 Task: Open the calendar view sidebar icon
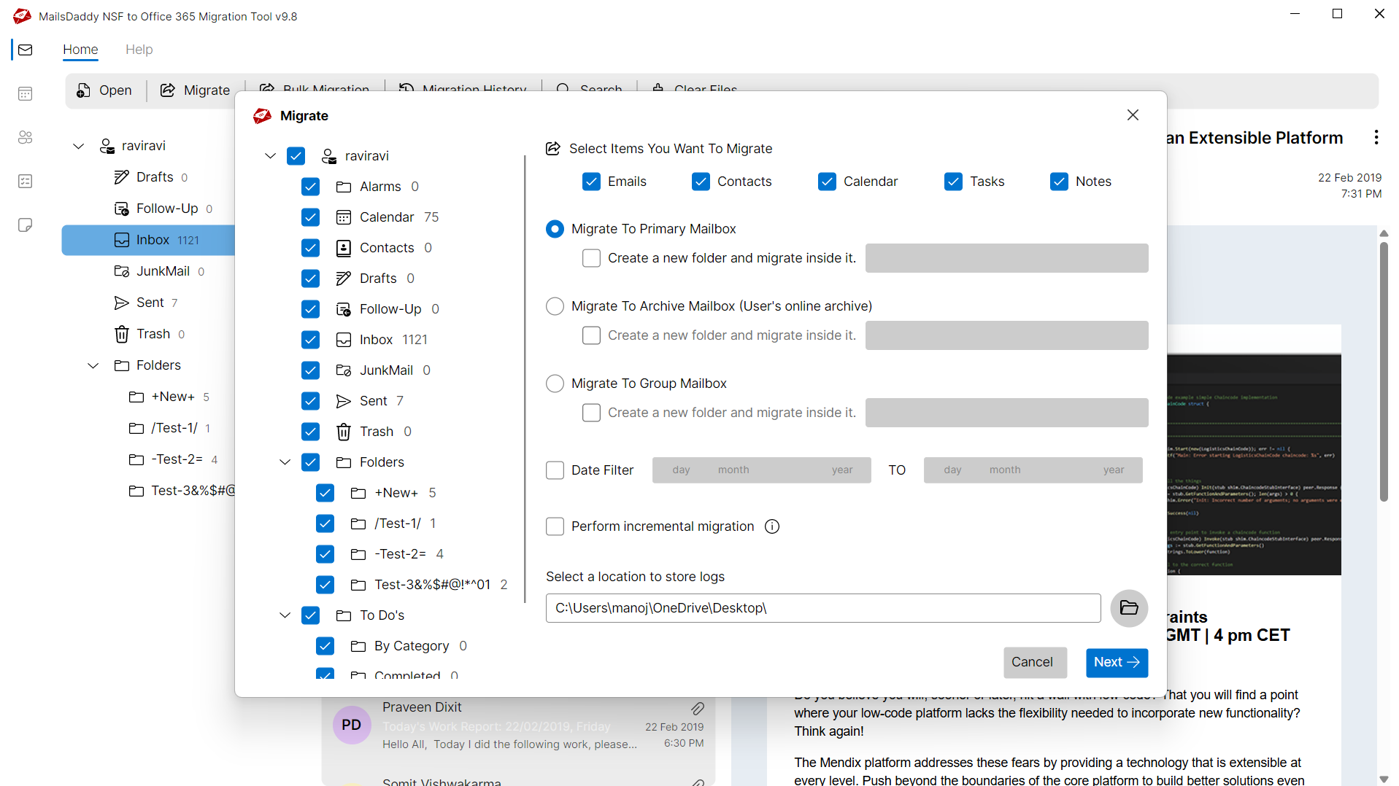[x=26, y=93]
